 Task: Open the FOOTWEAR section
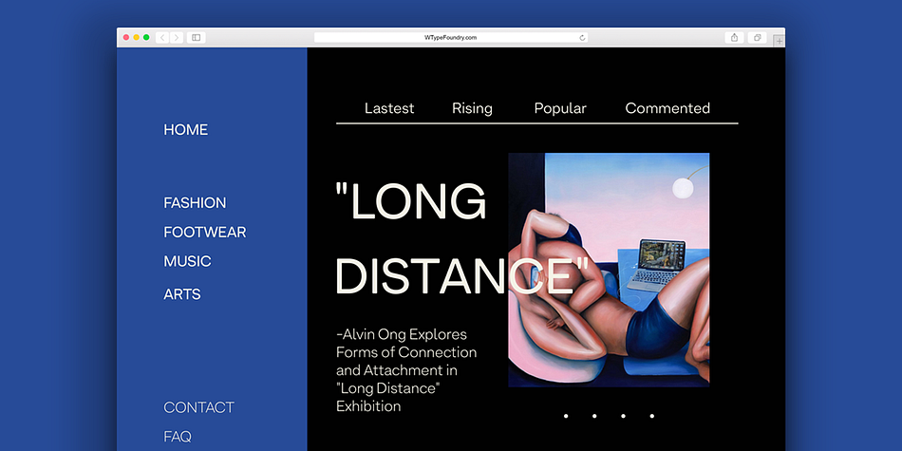tap(205, 232)
